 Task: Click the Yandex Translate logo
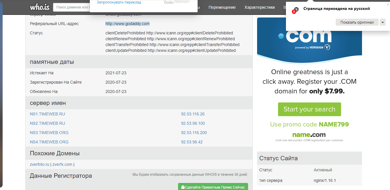[x=176, y=2]
